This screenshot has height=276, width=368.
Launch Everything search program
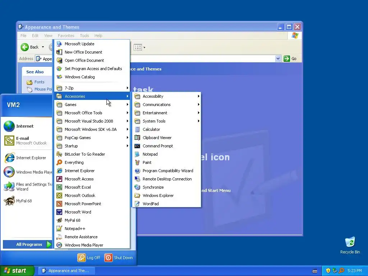click(x=92, y=162)
